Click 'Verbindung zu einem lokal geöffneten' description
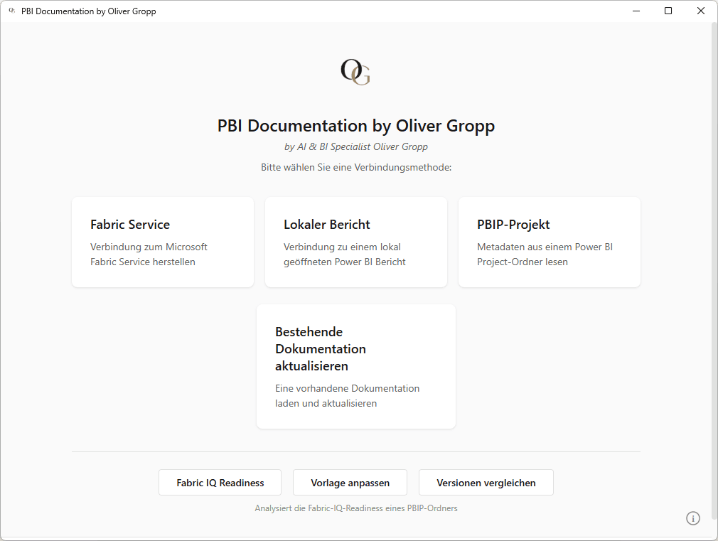Image resolution: width=718 pixels, height=541 pixels. 344,255
